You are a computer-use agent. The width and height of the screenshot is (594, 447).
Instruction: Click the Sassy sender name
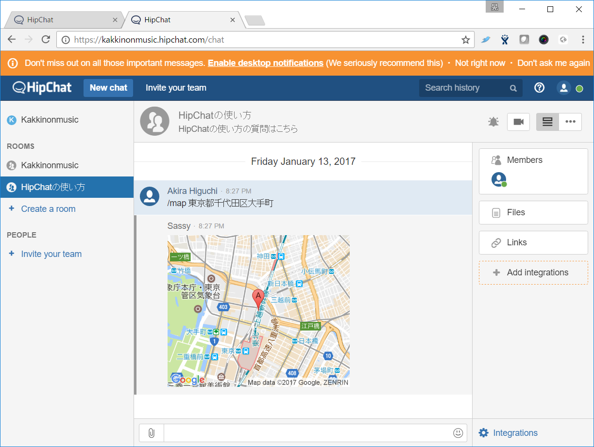(x=179, y=226)
